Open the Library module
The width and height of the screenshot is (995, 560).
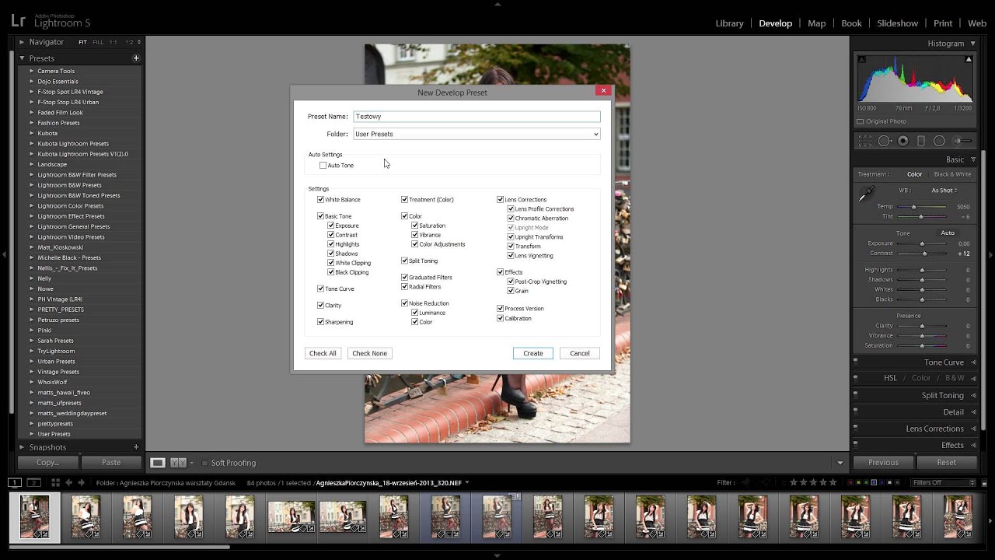729,23
